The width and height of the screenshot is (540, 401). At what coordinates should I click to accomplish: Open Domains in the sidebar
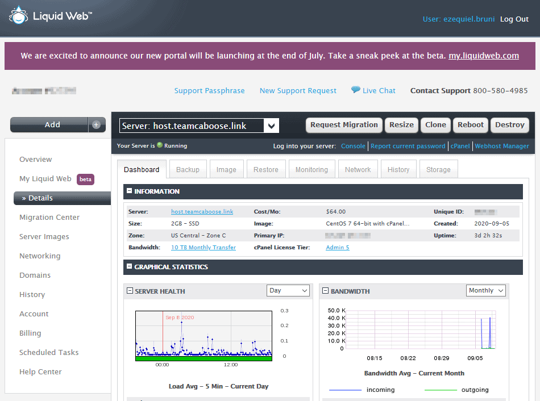(x=35, y=275)
